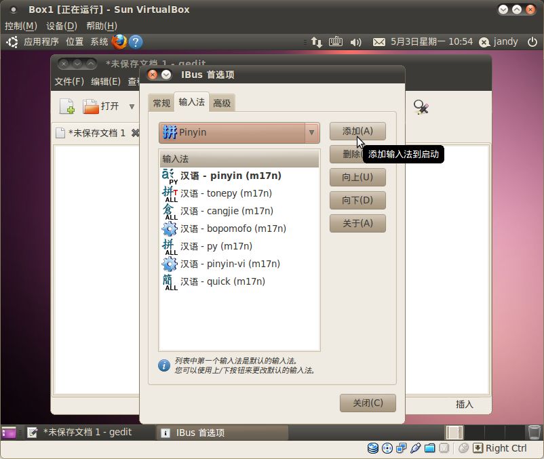Switch to the 输入法 tab
The width and height of the screenshot is (544, 459).
[191, 102]
